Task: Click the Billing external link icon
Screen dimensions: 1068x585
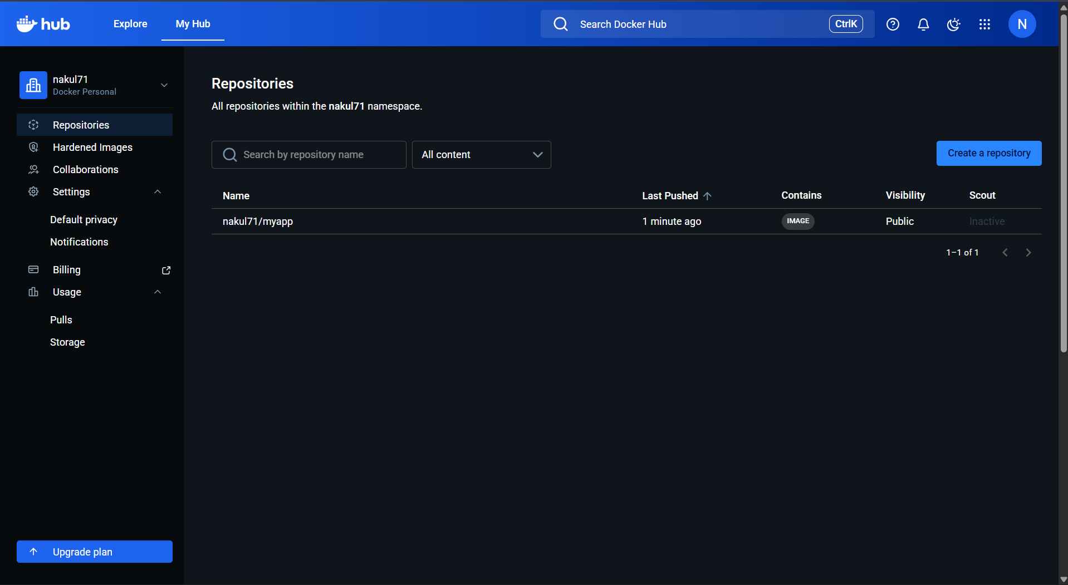Action: 166,270
